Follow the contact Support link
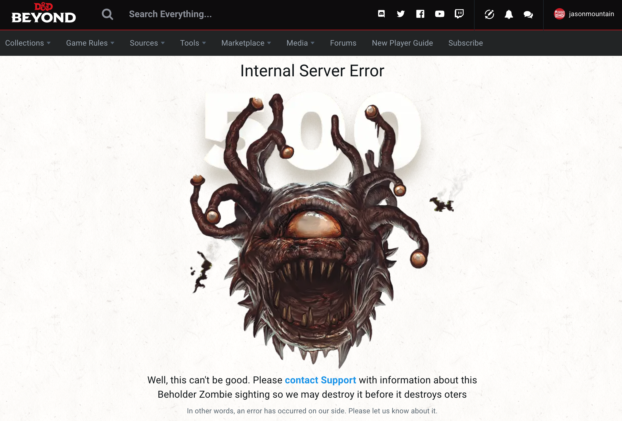 (320, 380)
